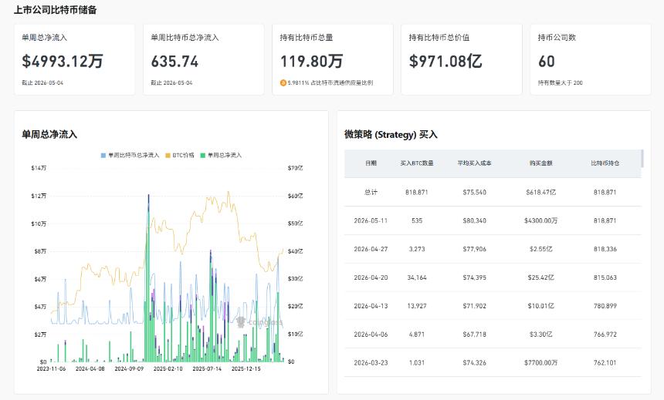Toggle the 单周比特币总净流入 legend series
The width and height of the screenshot is (664, 400).
130,155
